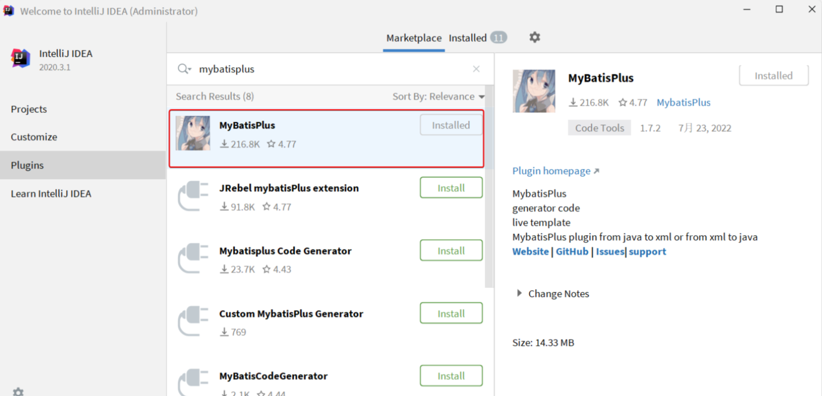Screen dimensions: 822x396
Task: Minimize the IntelliJ IDEA window
Action: 746,9
